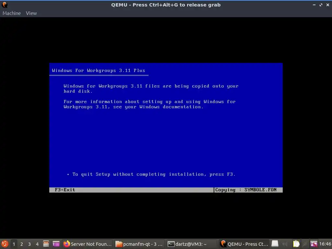Viewport: 332px width, 249px height.
Task: Minimize the QEMU window
Action: click(314, 5)
